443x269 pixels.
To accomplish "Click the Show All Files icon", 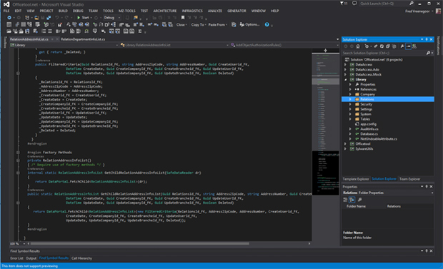I will pyautogui.click(x=394, y=46).
